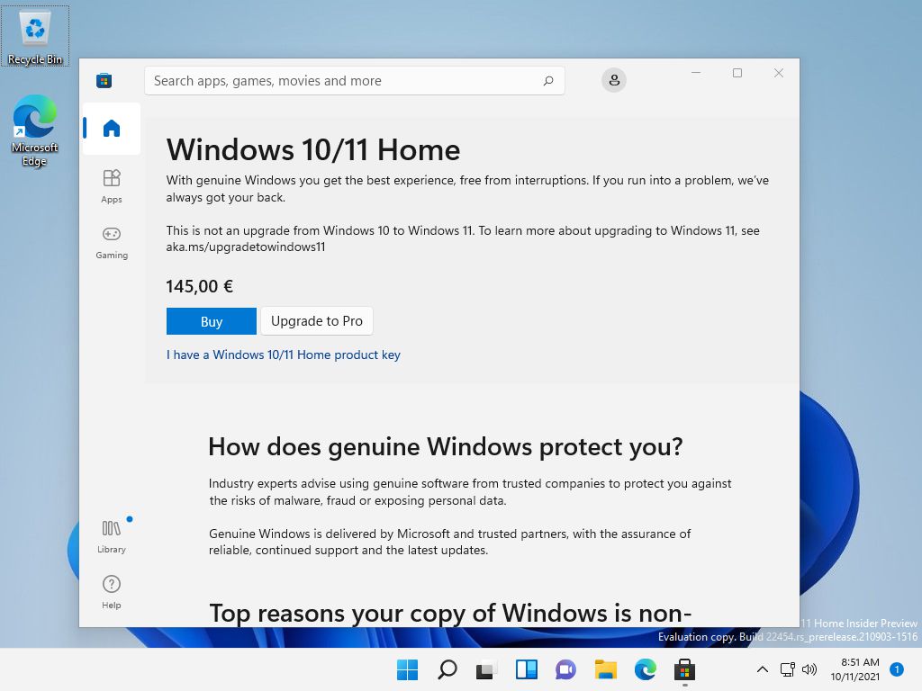The height and width of the screenshot is (691, 922).
Task: Click Upgrade to Pro button
Action: coord(316,321)
